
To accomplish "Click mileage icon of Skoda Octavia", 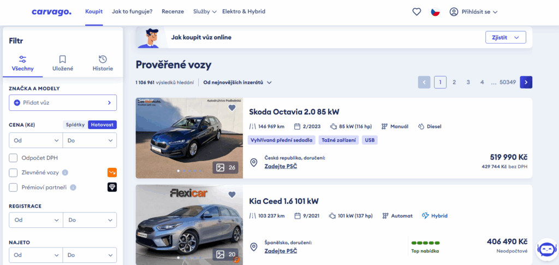I will pyautogui.click(x=252, y=126).
